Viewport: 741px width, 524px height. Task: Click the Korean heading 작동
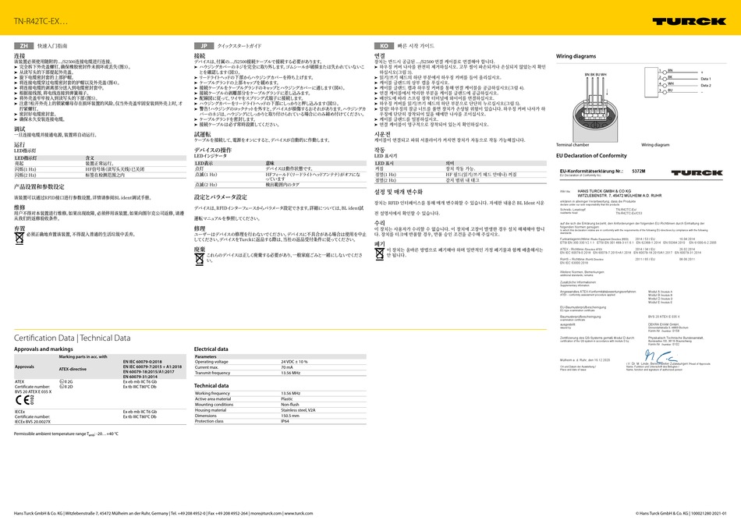pos(380,150)
